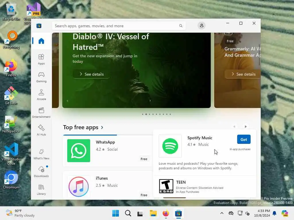Maximize the Microsoft Store window
294x220 pixels.
tap(241, 23)
